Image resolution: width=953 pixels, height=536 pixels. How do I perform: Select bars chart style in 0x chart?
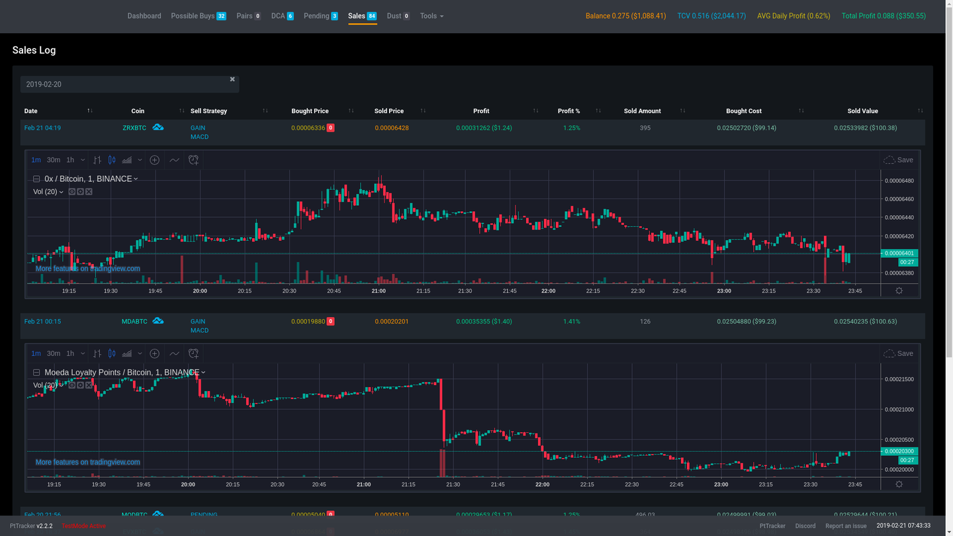tap(97, 160)
